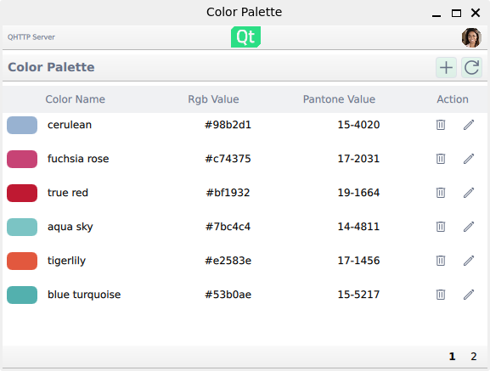
Task: Click the aqua sky color swatch
Action: (x=22, y=227)
